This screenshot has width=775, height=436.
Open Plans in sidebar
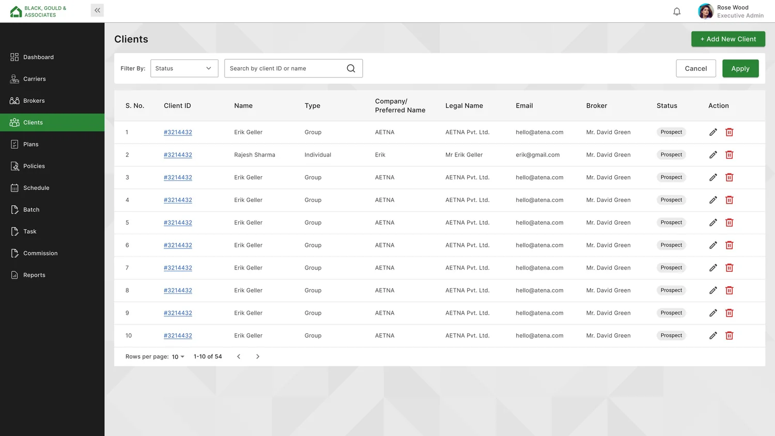[x=52, y=144]
